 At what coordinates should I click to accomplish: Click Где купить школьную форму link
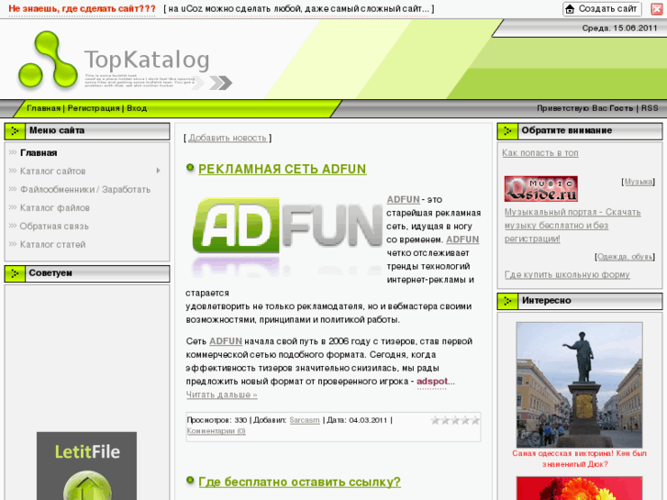(x=567, y=274)
